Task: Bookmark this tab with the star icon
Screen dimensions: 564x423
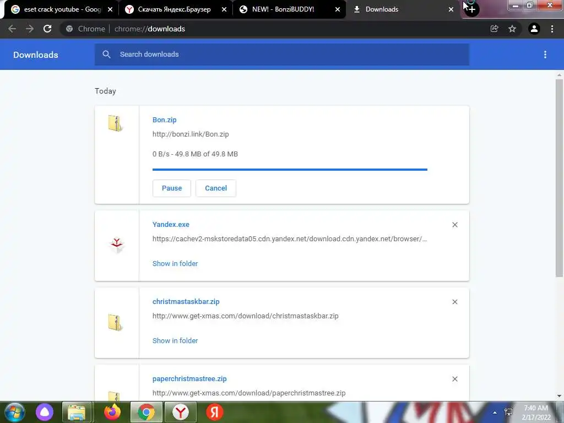Action: coord(512,29)
